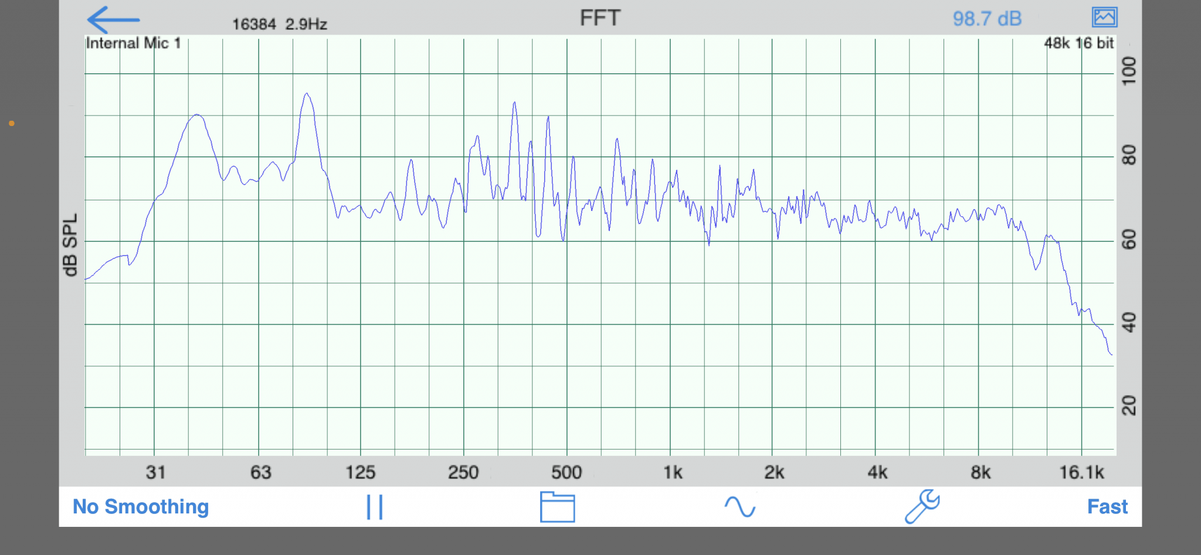
Task: Select the Internal Mic 1 label
Action: [133, 43]
